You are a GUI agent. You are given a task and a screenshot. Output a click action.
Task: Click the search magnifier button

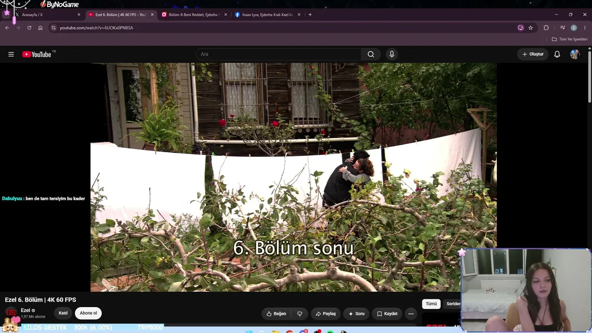tap(371, 54)
